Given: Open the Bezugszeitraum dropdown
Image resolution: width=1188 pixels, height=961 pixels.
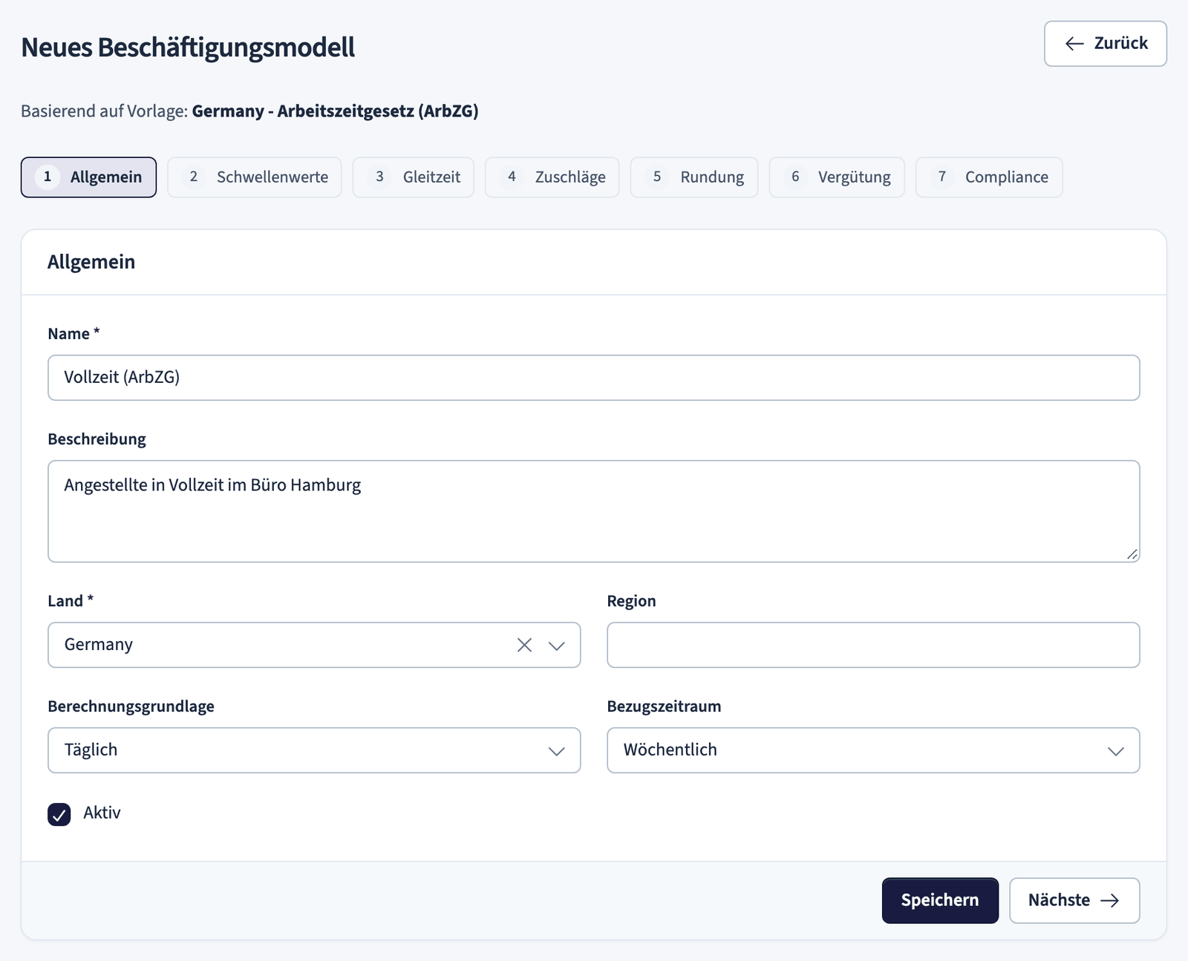Looking at the screenshot, I should coord(873,750).
